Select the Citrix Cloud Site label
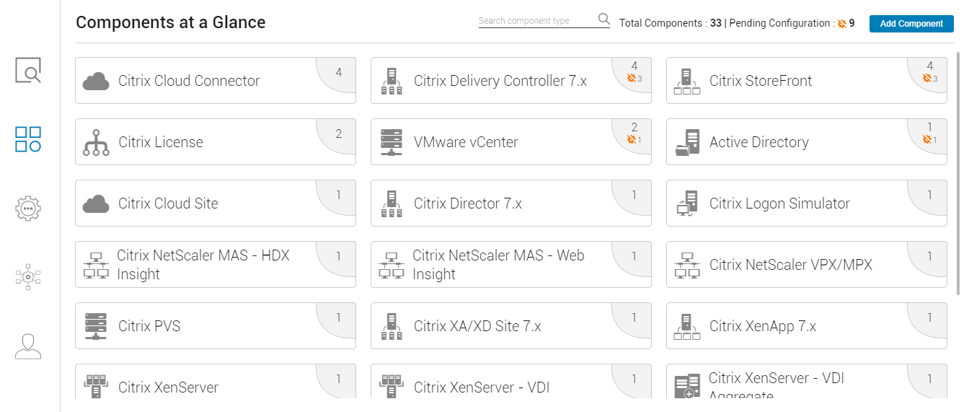This screenshot has height=412, width=969. click(x=168, y=203)
